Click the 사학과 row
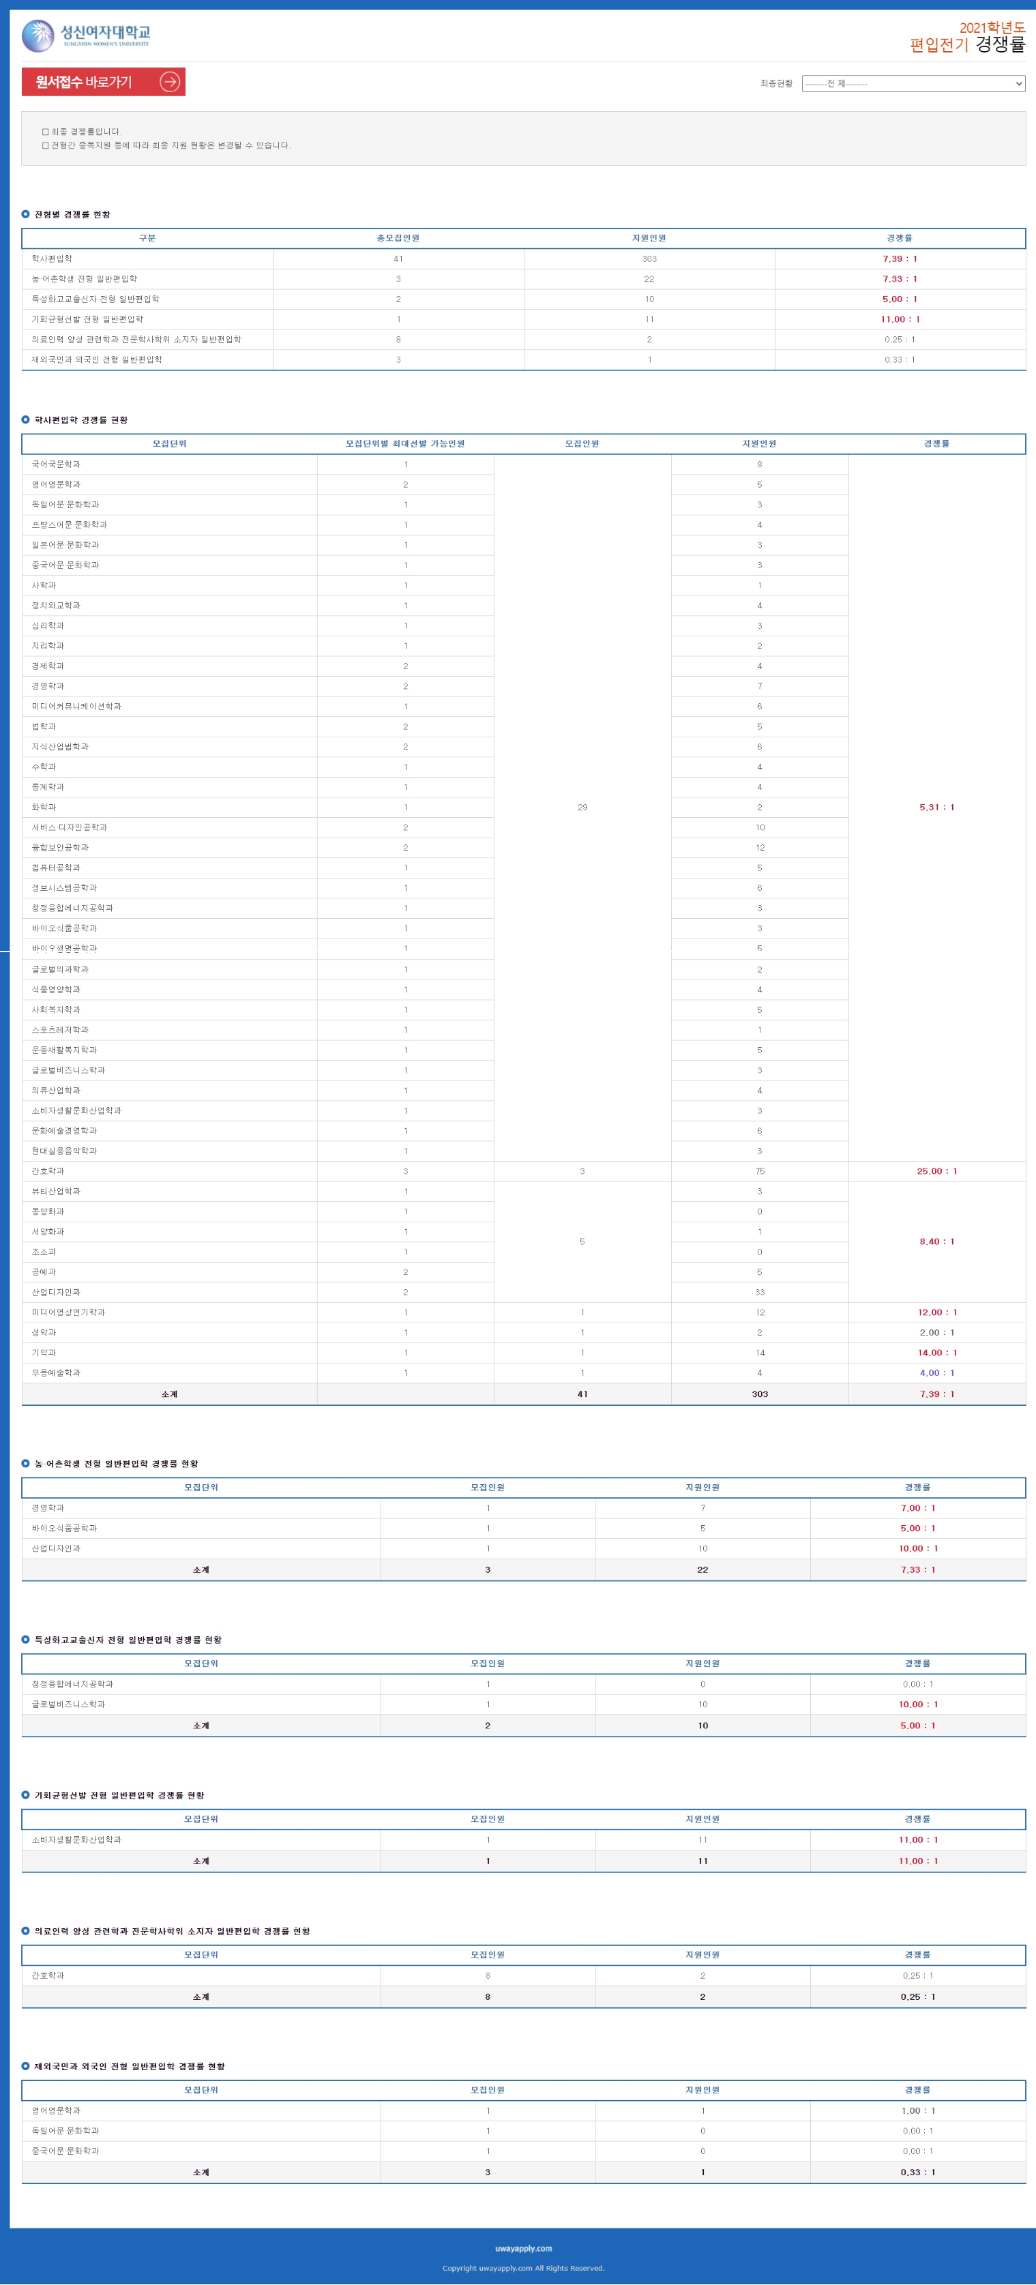 523,585
